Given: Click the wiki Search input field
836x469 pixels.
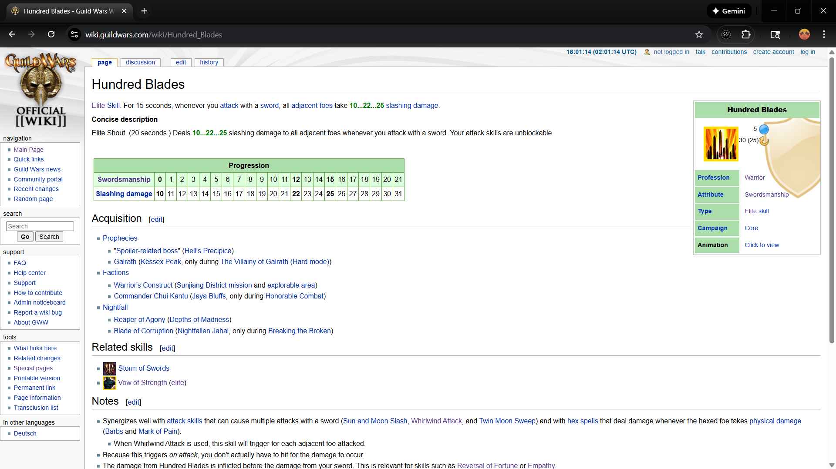Looking at the screenshot, I should [x=40, y=226].
